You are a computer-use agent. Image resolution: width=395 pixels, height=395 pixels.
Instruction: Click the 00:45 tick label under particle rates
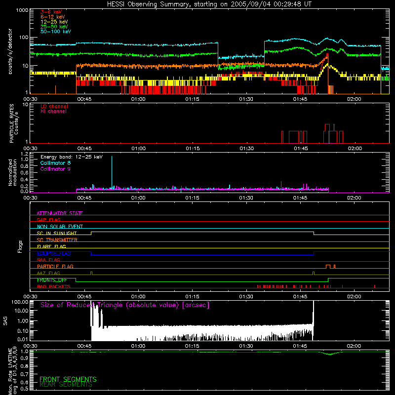[x=84, y=149]
